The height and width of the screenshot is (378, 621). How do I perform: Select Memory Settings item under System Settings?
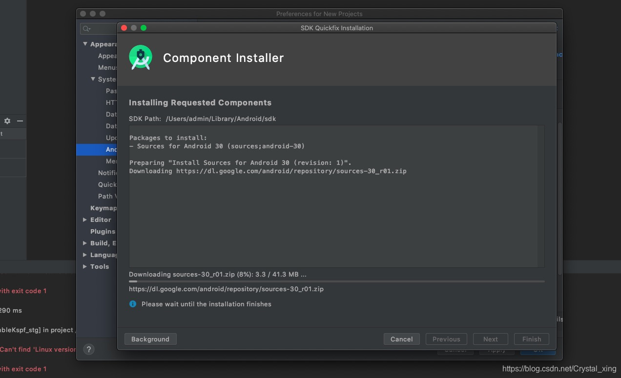click(x=111, y=161)
